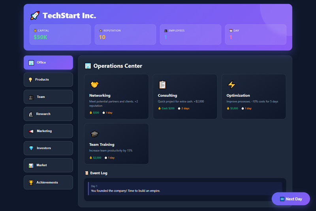
Task: Open the Market section
Action: coord(48,165)
